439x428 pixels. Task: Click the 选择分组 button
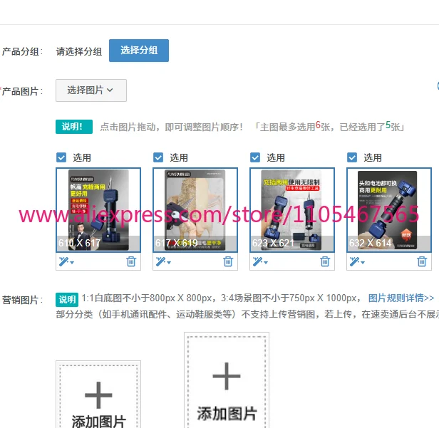click(x=139, y=51)
